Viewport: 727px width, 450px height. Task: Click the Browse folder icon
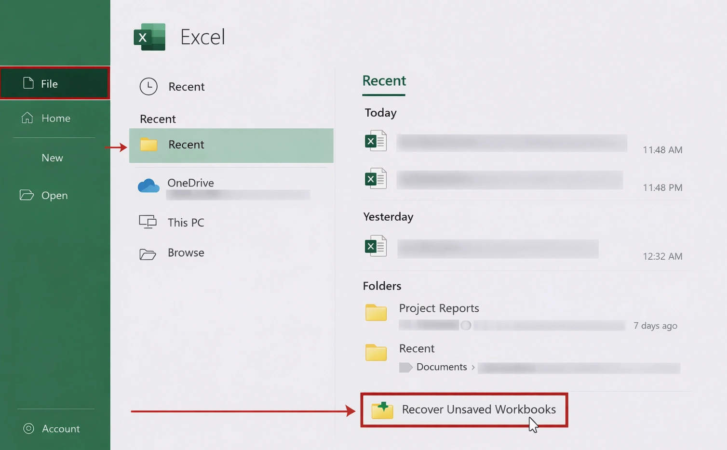pos(148,254)
